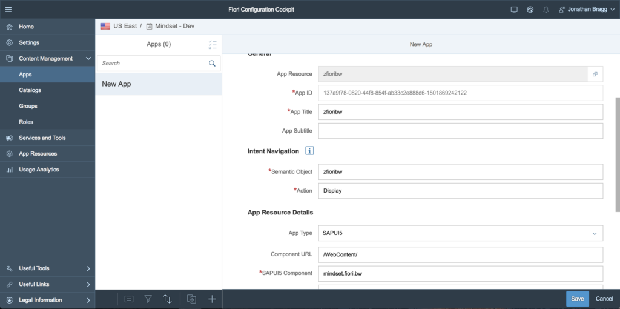Expand Useful Tools section

click(47, 268)
